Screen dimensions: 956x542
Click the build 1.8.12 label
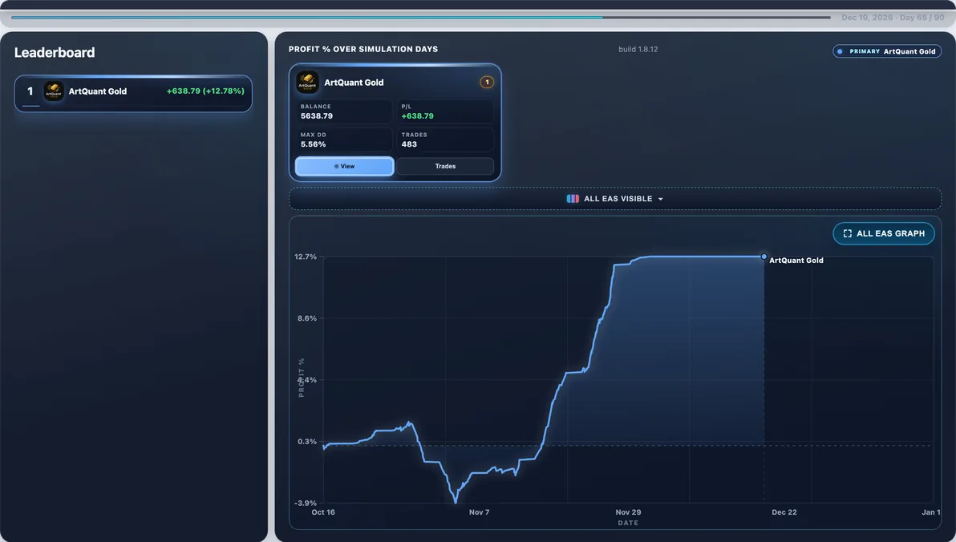coord(638,50)
